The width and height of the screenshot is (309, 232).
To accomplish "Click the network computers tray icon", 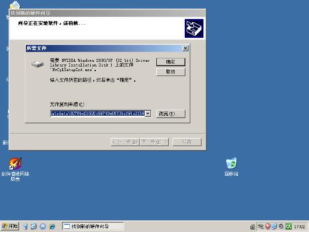I will 274,226.
